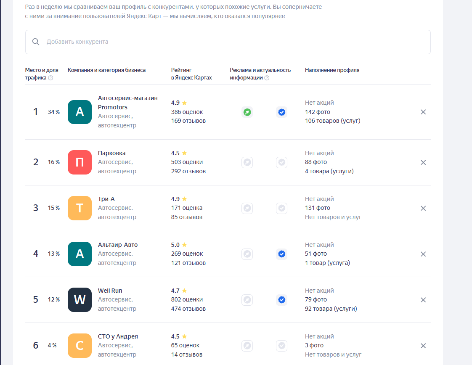Toggle the grayed advertising badge for Well Run

(x=247, y=300)
